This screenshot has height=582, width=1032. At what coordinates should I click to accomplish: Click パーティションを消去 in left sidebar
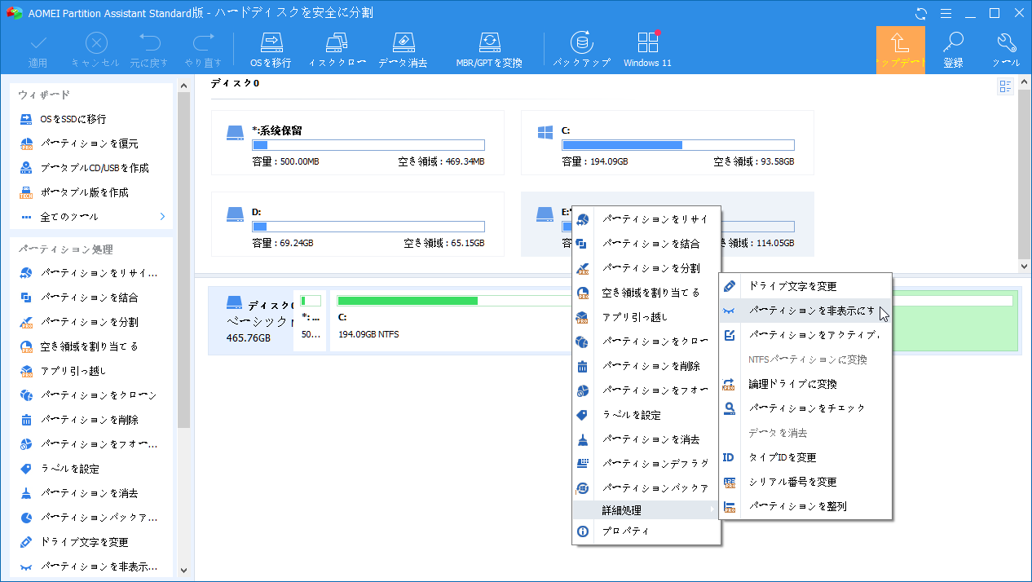point(90,493)
